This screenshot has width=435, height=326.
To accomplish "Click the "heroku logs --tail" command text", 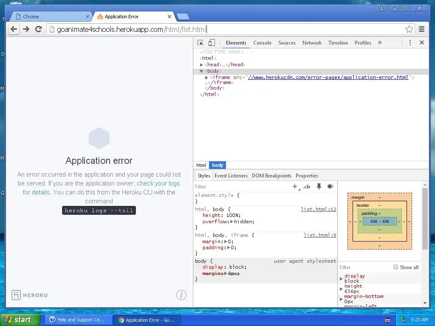I will 99,211.
